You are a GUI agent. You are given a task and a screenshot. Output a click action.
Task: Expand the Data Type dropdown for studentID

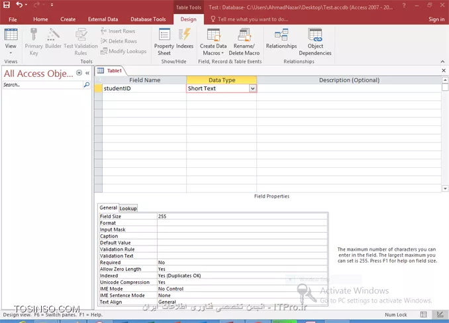252,88
